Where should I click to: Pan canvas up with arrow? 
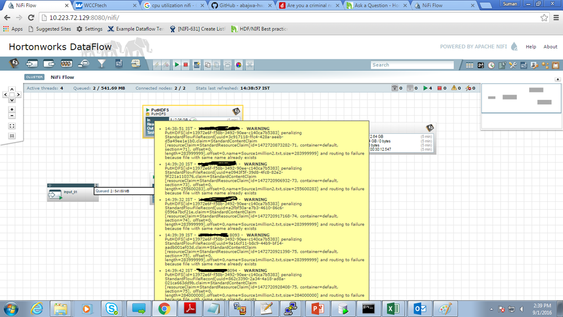(x=12, y=89)
